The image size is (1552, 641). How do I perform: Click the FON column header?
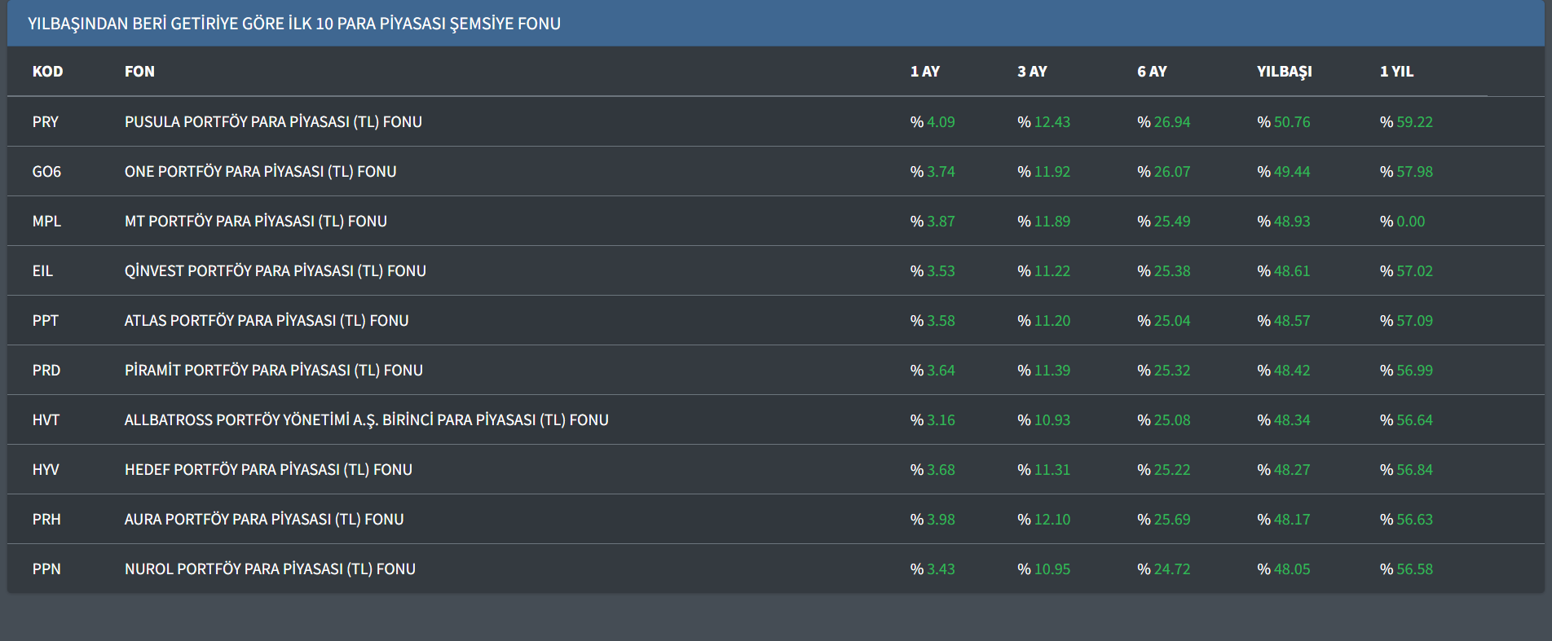pos(139,72)
